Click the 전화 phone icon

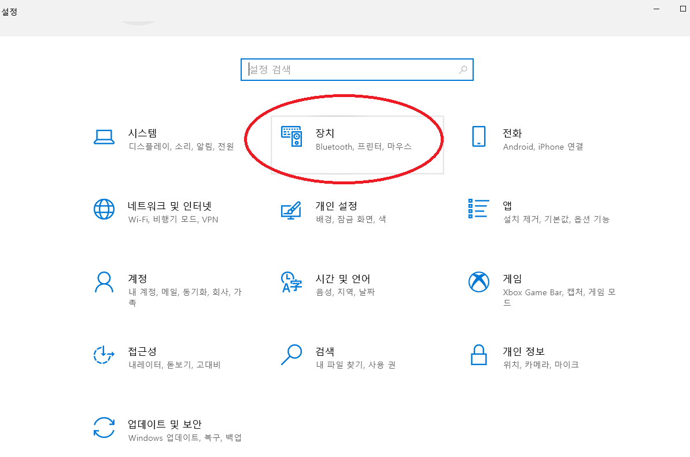pos(479,136)
